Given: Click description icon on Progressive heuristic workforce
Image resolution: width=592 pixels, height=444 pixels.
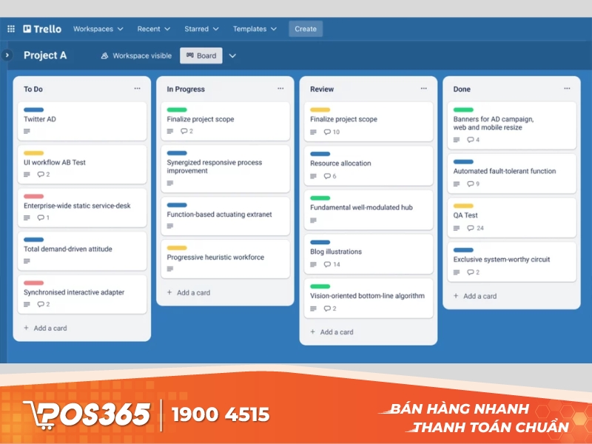Looking at the screenshot, I should tap(170, 269).
